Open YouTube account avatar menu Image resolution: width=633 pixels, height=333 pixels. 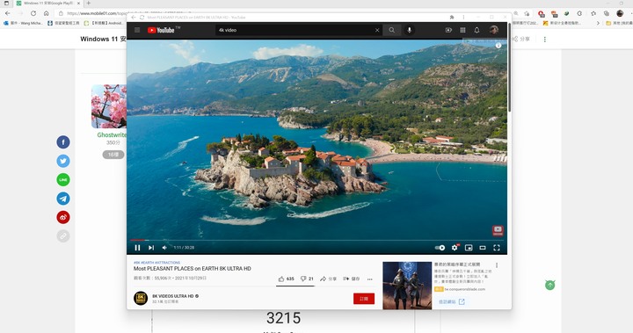pos(494,30)
